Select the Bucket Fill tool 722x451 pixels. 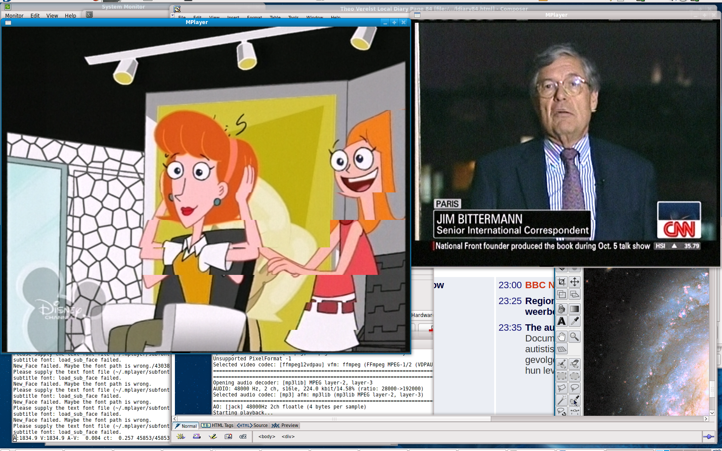click(562, 309)
